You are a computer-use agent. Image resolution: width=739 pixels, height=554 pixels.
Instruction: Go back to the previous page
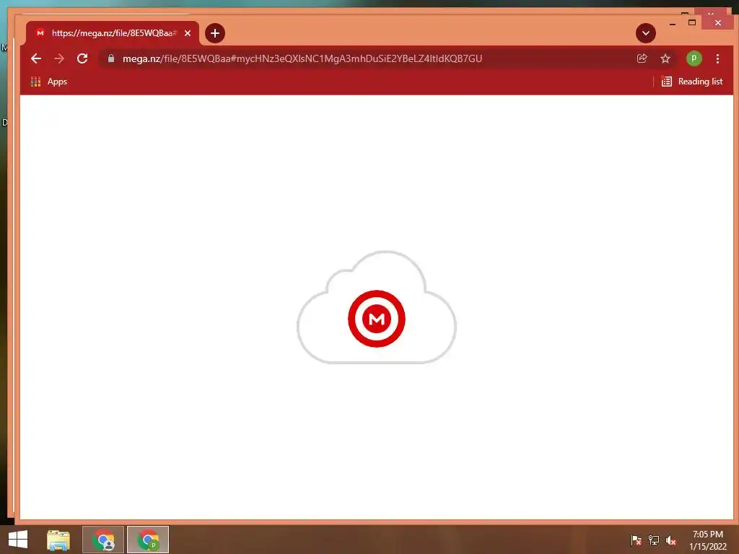[36, 58]
